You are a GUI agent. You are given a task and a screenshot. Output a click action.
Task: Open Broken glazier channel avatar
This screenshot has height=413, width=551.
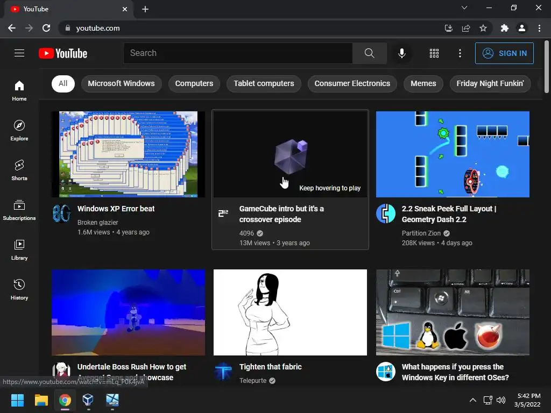coord(61,213)
